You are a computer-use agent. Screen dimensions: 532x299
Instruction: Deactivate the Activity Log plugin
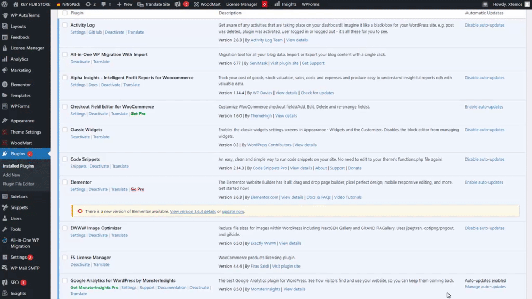click(114, 32)
